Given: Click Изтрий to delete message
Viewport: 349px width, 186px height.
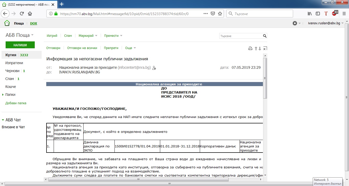Looking at the screenshot, I should 52,36.
